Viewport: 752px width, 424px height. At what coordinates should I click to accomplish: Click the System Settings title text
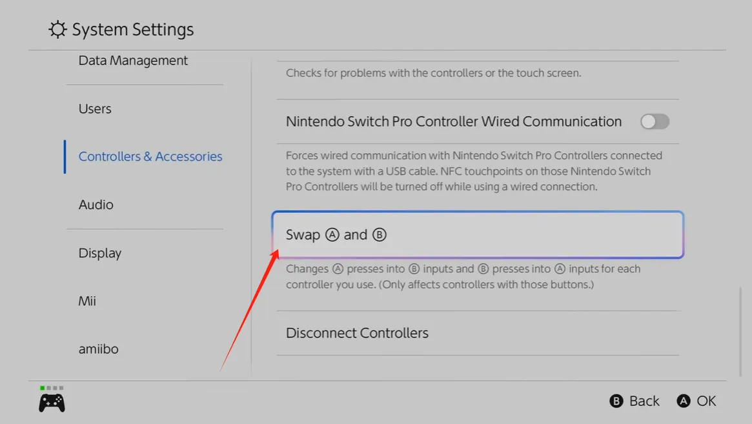[x=133, y=30]
